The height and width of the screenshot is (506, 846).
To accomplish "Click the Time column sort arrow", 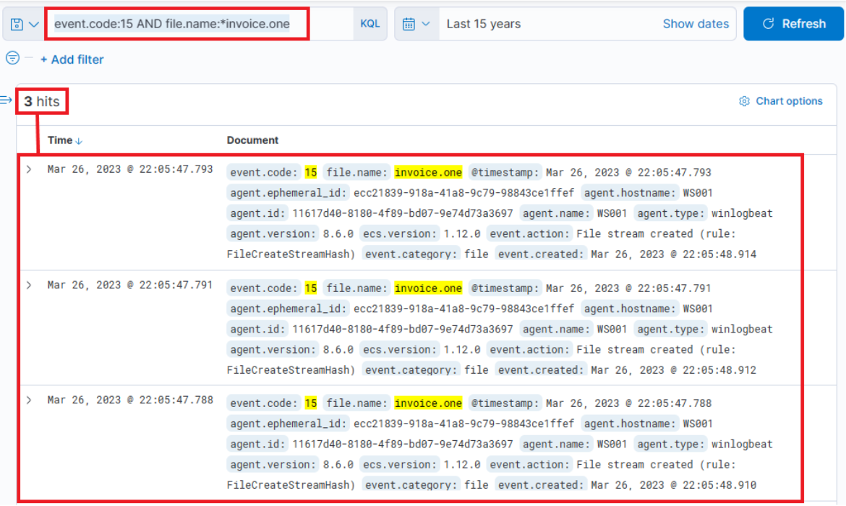I will click(79, 141).
